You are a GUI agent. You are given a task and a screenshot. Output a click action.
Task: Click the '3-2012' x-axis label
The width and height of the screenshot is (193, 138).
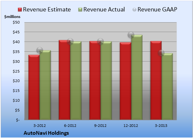[39, 126]
